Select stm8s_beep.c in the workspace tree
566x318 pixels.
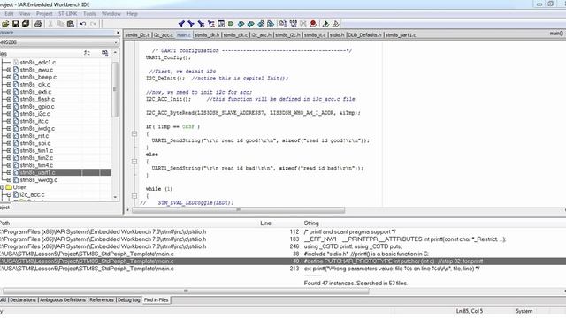pyautogui.click(x=38, y=77)
